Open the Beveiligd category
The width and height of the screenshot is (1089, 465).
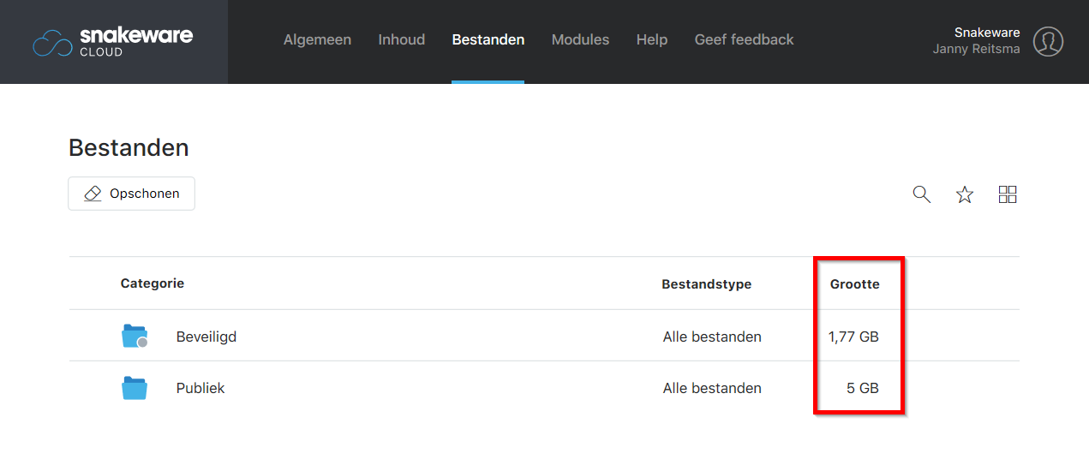tap(206, 337)
